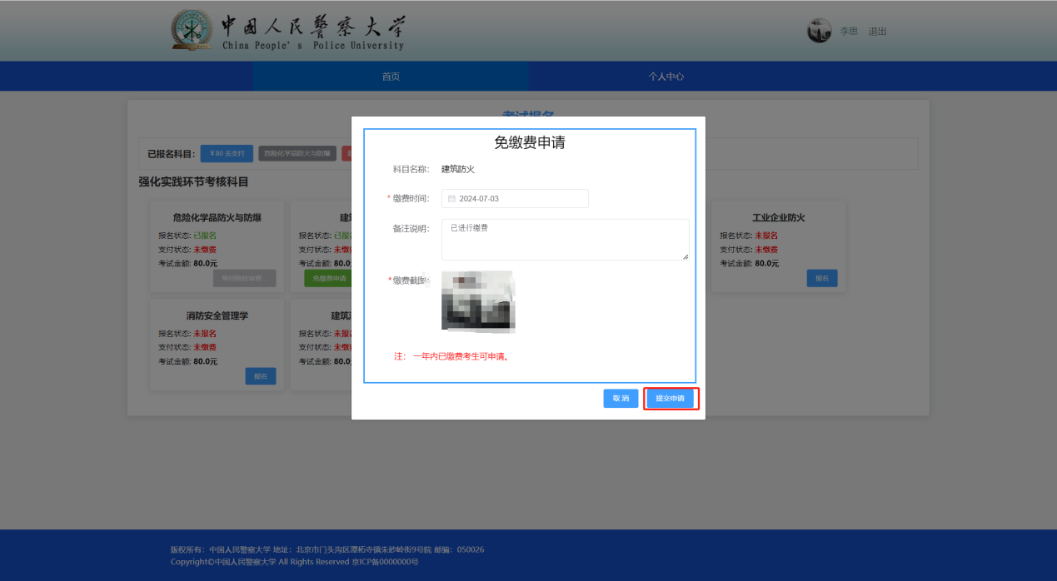
Task: Click the username 李思
Action: 848,32
